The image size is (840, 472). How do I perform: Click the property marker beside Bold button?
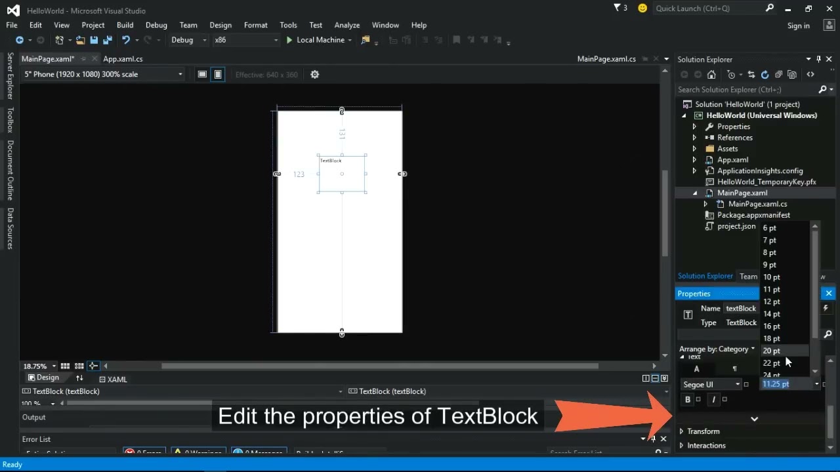tap(698, 399)
